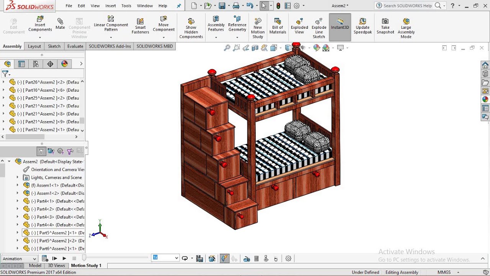Toggle the Filter Selected purple funnel icon

tap(70, 151)
